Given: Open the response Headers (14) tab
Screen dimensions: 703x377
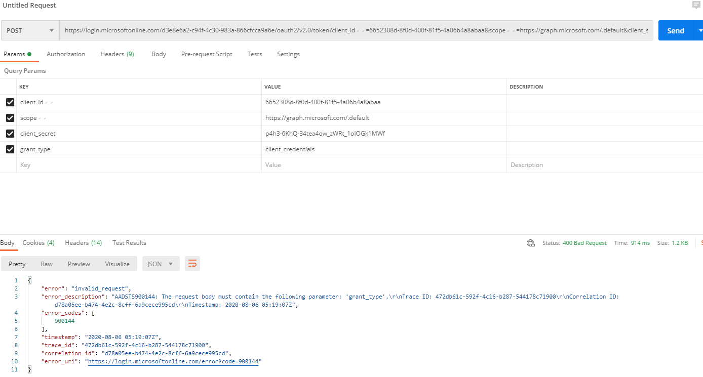Looking at the screenshot, I should pyautogui.click(x=84, y=243).
